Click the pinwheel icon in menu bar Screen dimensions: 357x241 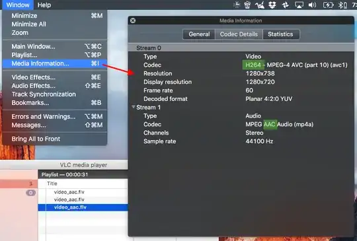click(x=286, y=5)
